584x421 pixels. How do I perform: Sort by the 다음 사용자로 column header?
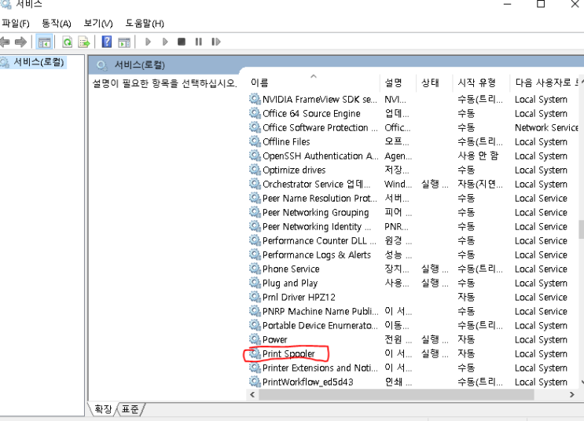pos(545,82)
